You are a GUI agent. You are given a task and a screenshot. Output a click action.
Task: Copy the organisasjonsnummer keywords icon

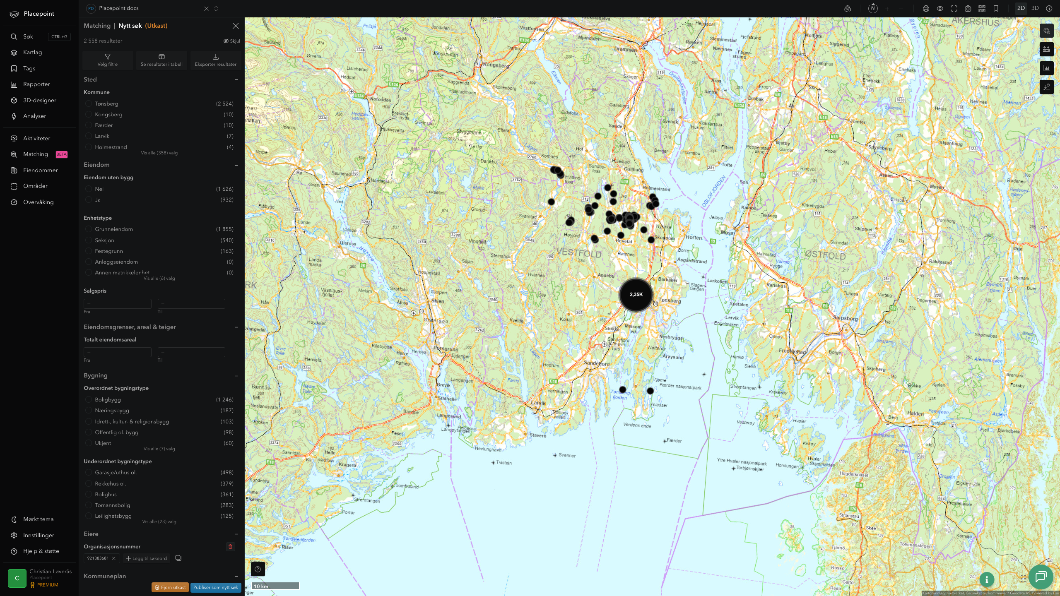[x=178, y=558]
